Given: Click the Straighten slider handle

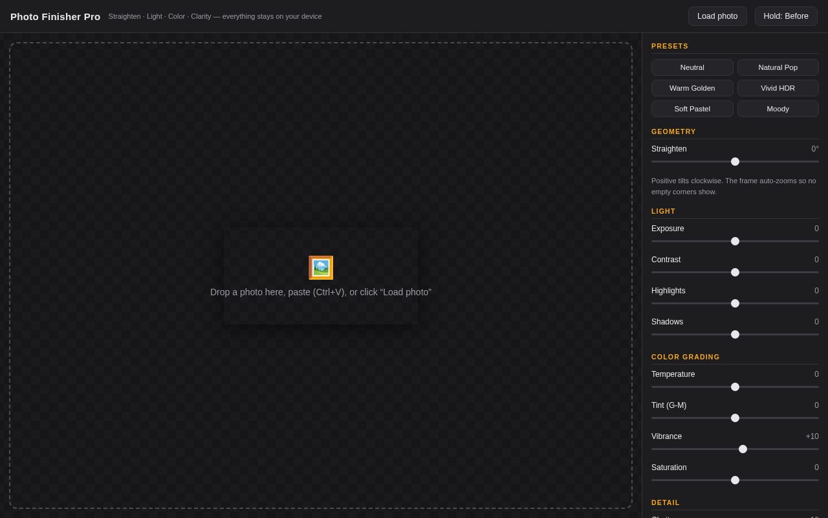Looking at the screenshot, I should click(x=735, y=161).
